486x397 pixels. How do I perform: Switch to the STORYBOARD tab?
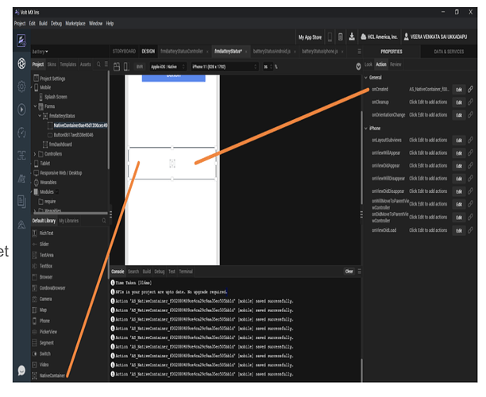[x=124, y=52]
